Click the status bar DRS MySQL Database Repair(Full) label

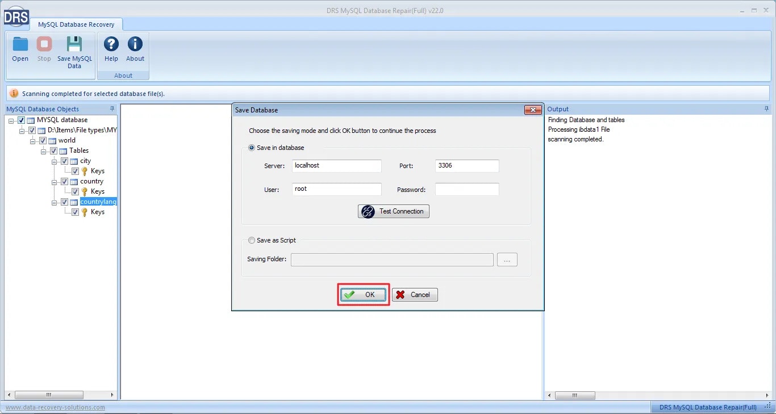pos(708,407)
